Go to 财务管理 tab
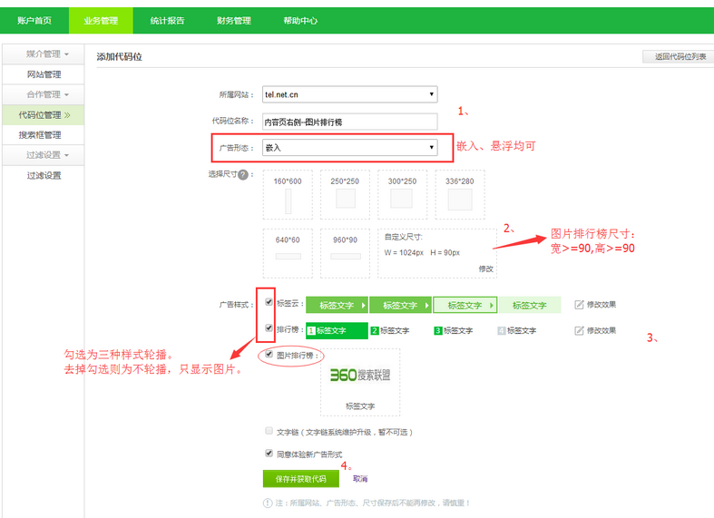 click(233, 21)
